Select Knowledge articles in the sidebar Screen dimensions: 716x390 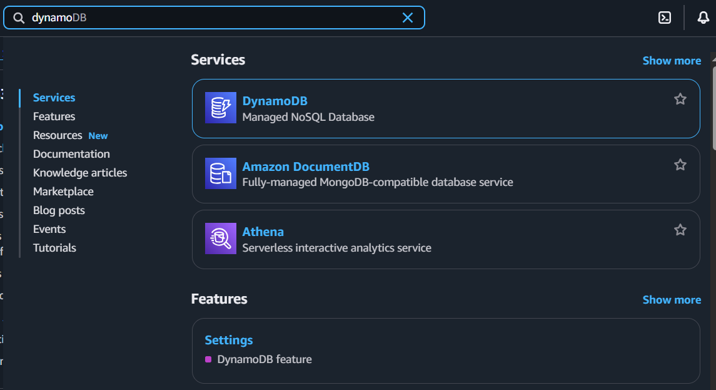point(80,173)
